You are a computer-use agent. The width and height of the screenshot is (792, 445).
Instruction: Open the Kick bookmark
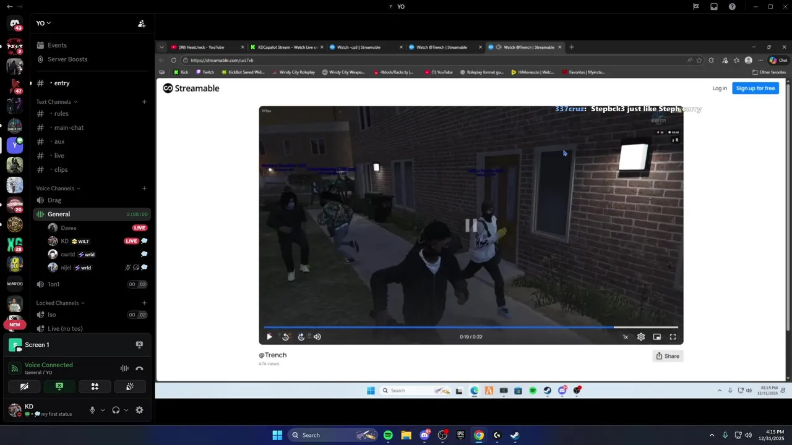point(181,72)
